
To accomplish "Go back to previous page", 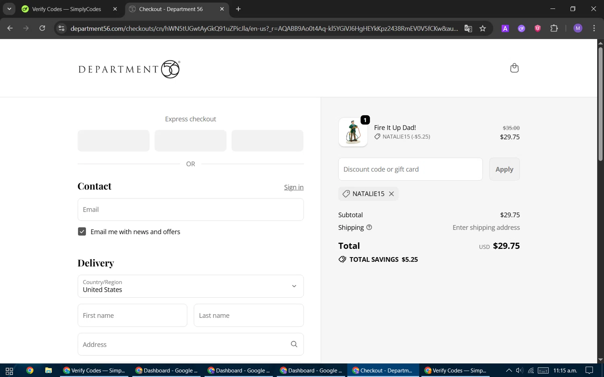I will 10,28.
